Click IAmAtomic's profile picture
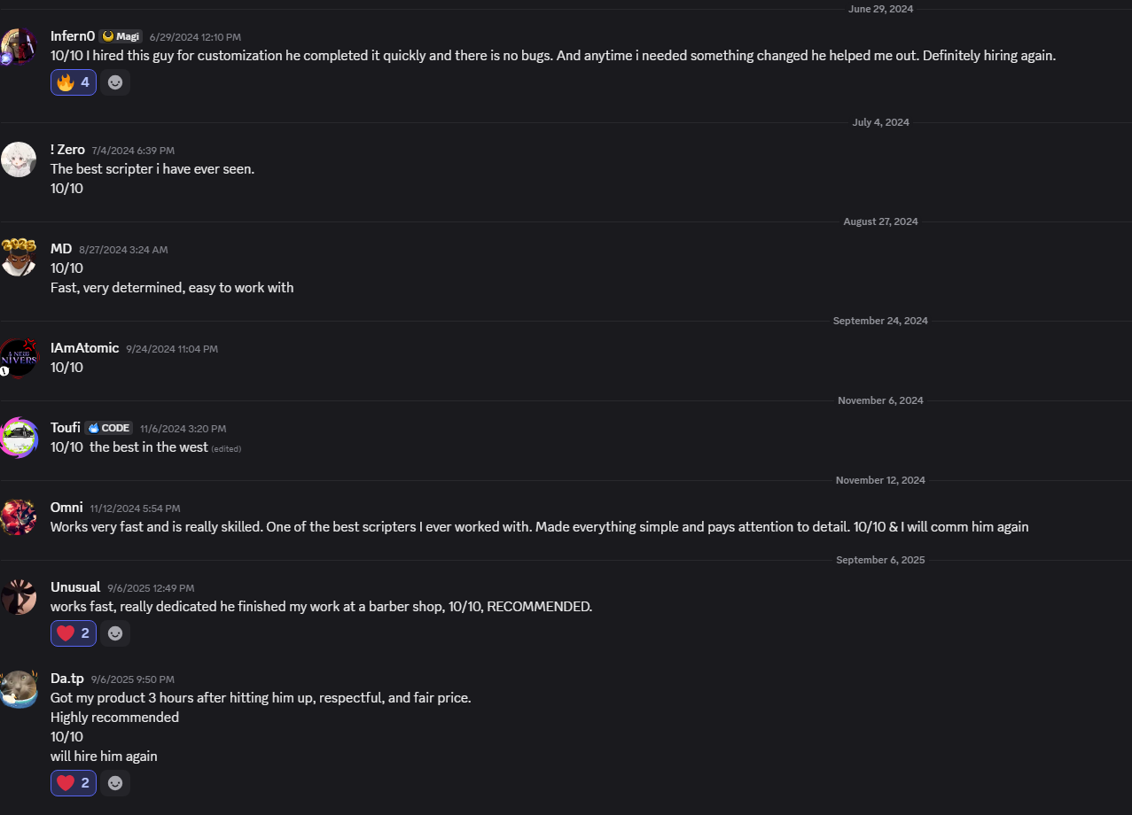 coord(19,357)
